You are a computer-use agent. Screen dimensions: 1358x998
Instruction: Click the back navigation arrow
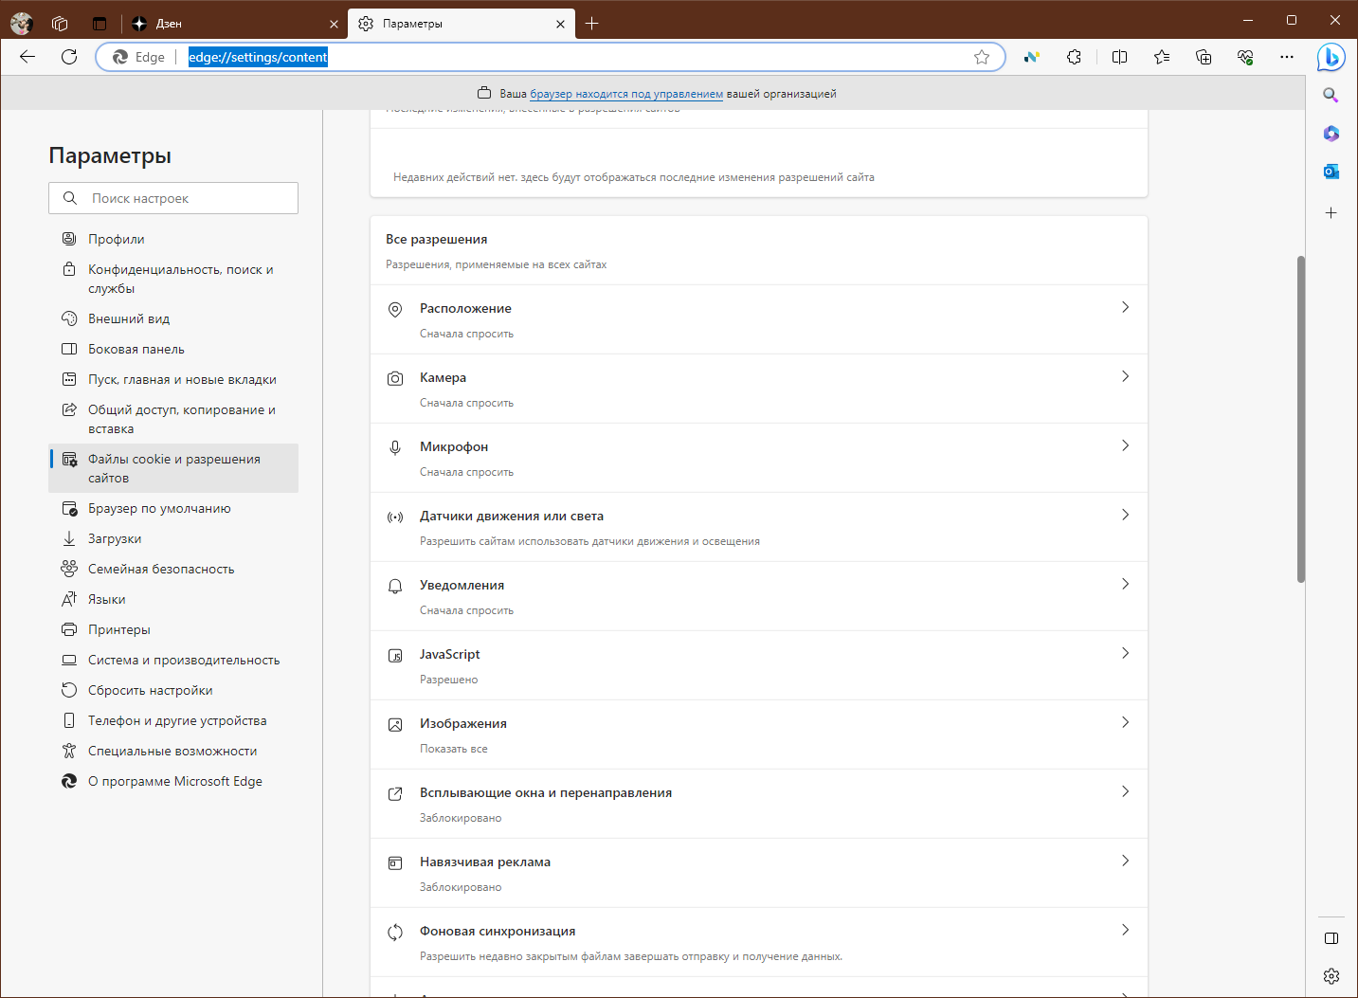click(x=27, y=57)
